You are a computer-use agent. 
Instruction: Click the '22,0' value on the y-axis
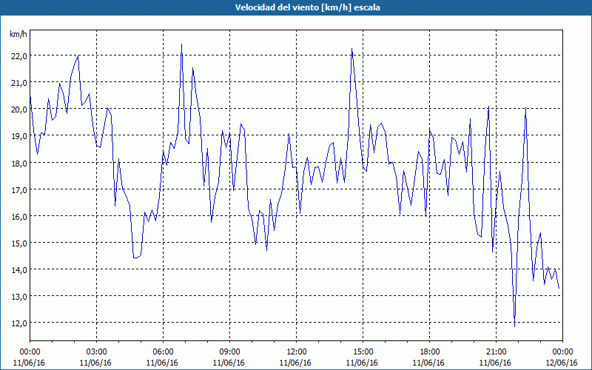(20, 56)
